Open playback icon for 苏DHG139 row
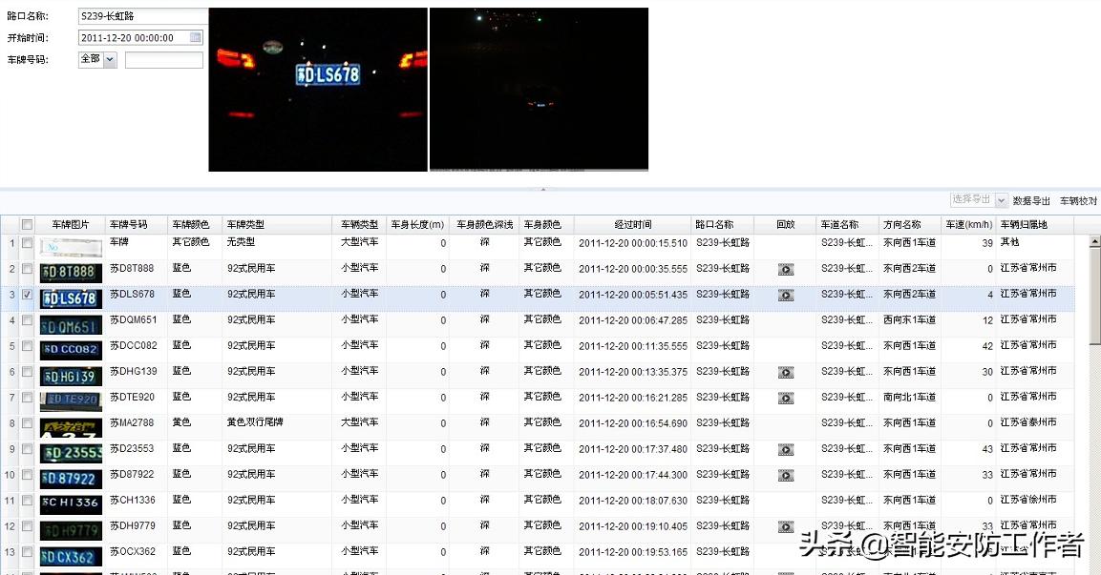 [x=786, y=372]
